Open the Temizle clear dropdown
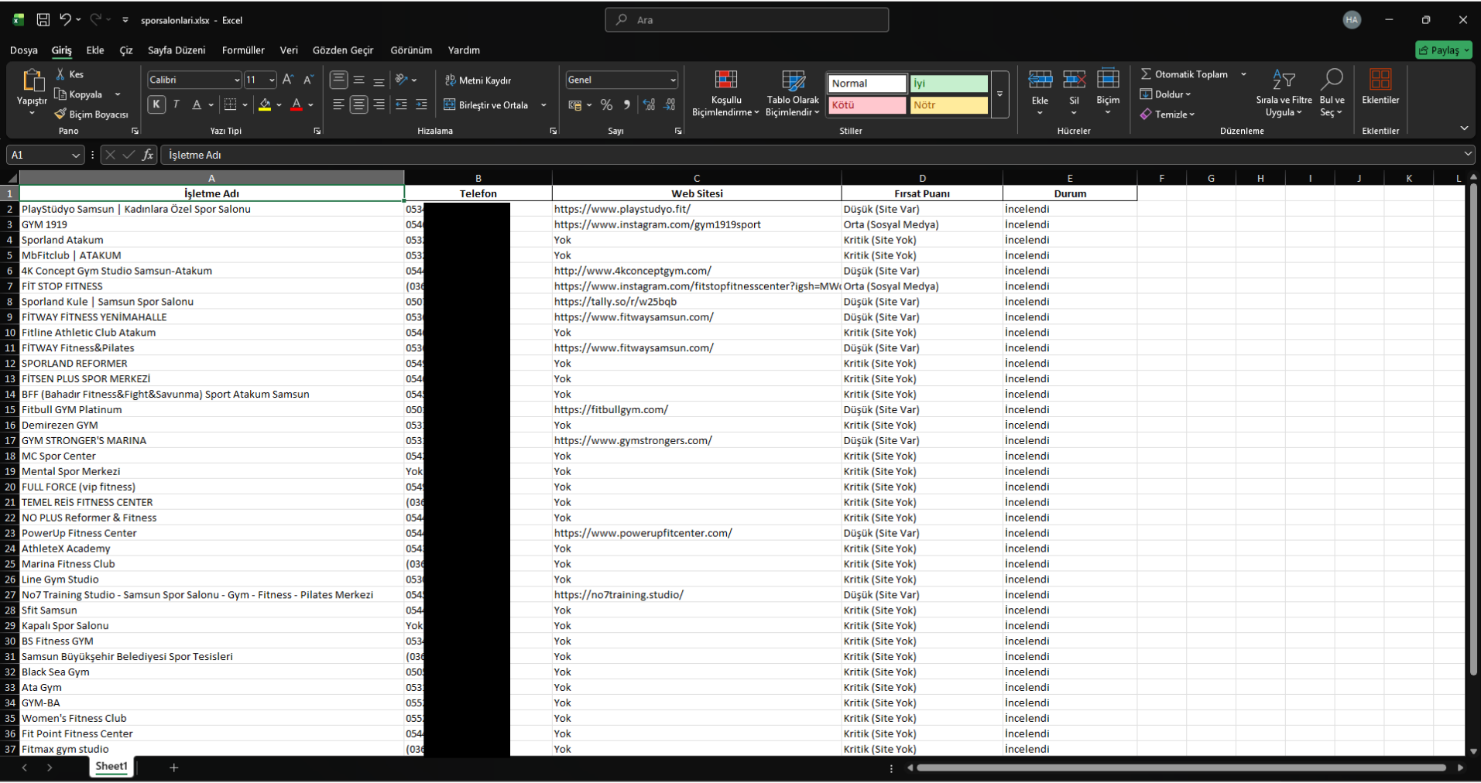 (x=1167, y=115)
